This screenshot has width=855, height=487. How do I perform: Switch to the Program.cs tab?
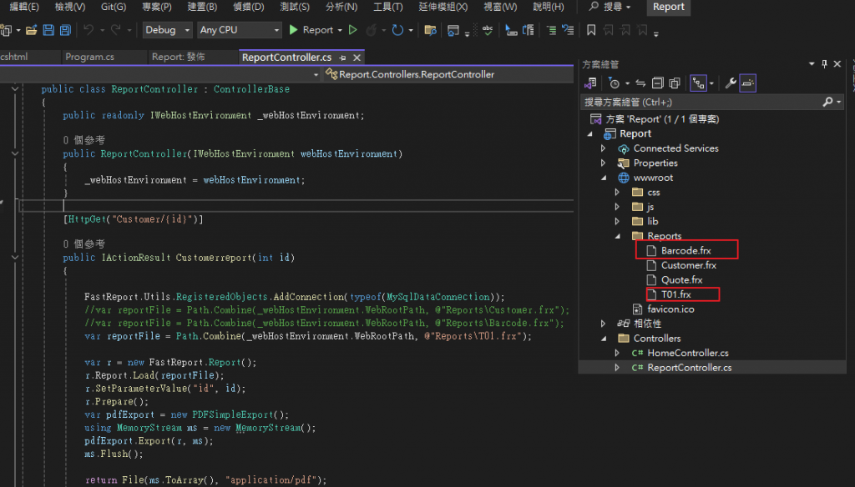[89, 58]
